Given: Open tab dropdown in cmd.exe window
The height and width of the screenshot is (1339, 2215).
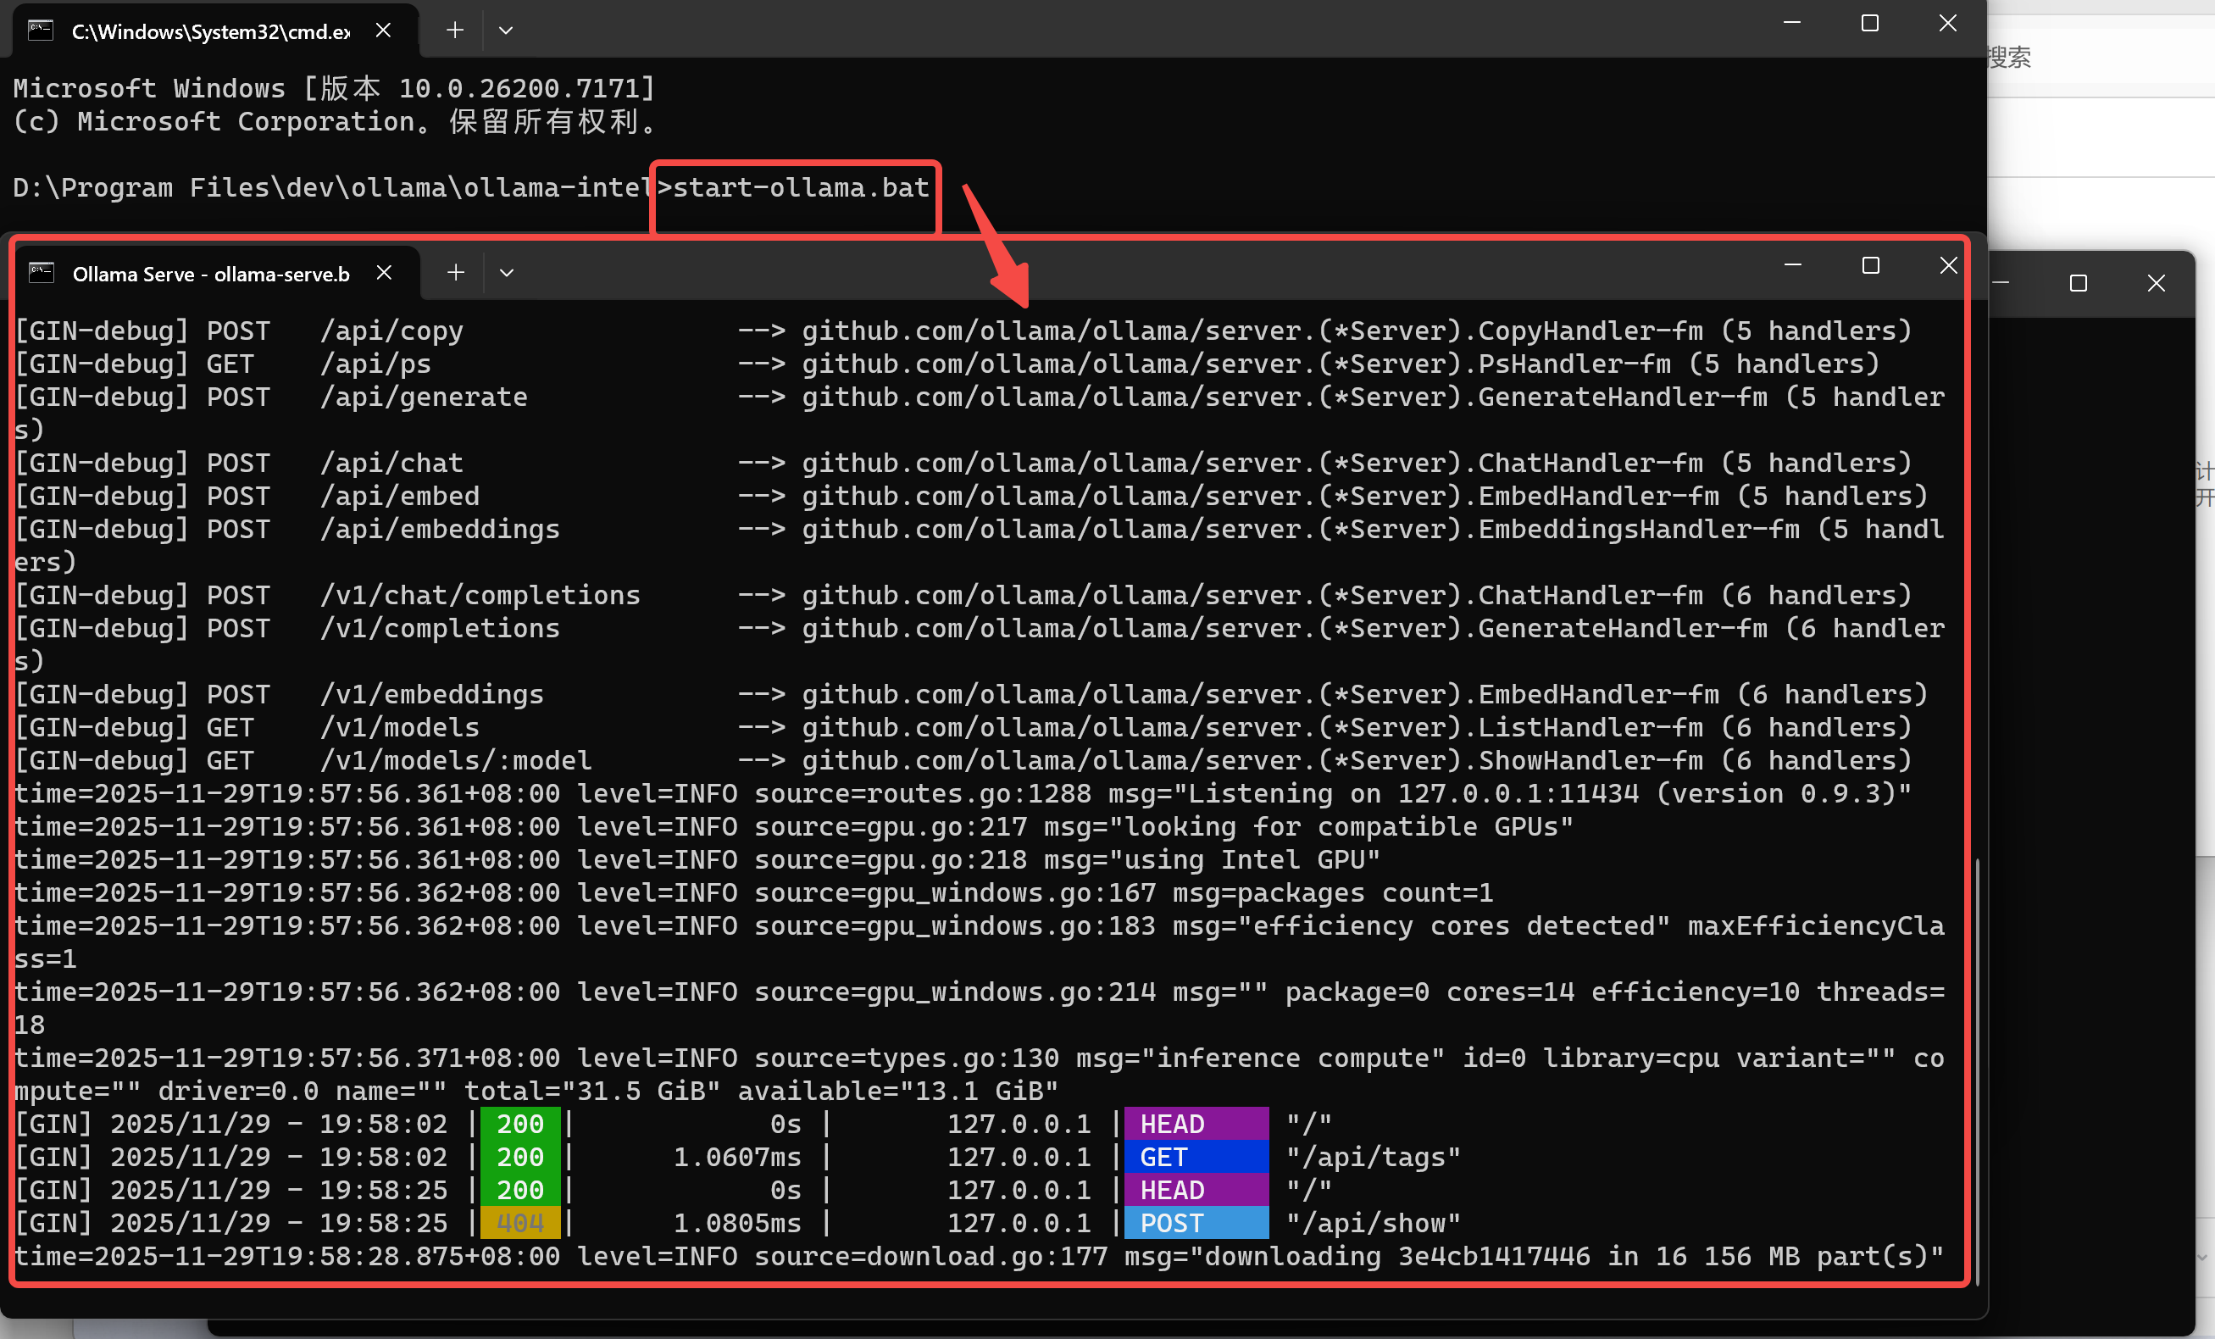Looking at the screenshot, I should pos(505,31).
